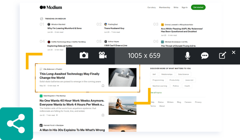
Task: Open the Status footer link
Action: click(x=161, y=102)
